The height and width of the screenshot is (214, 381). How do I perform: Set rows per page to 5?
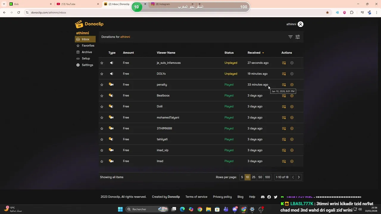(242, 177)
